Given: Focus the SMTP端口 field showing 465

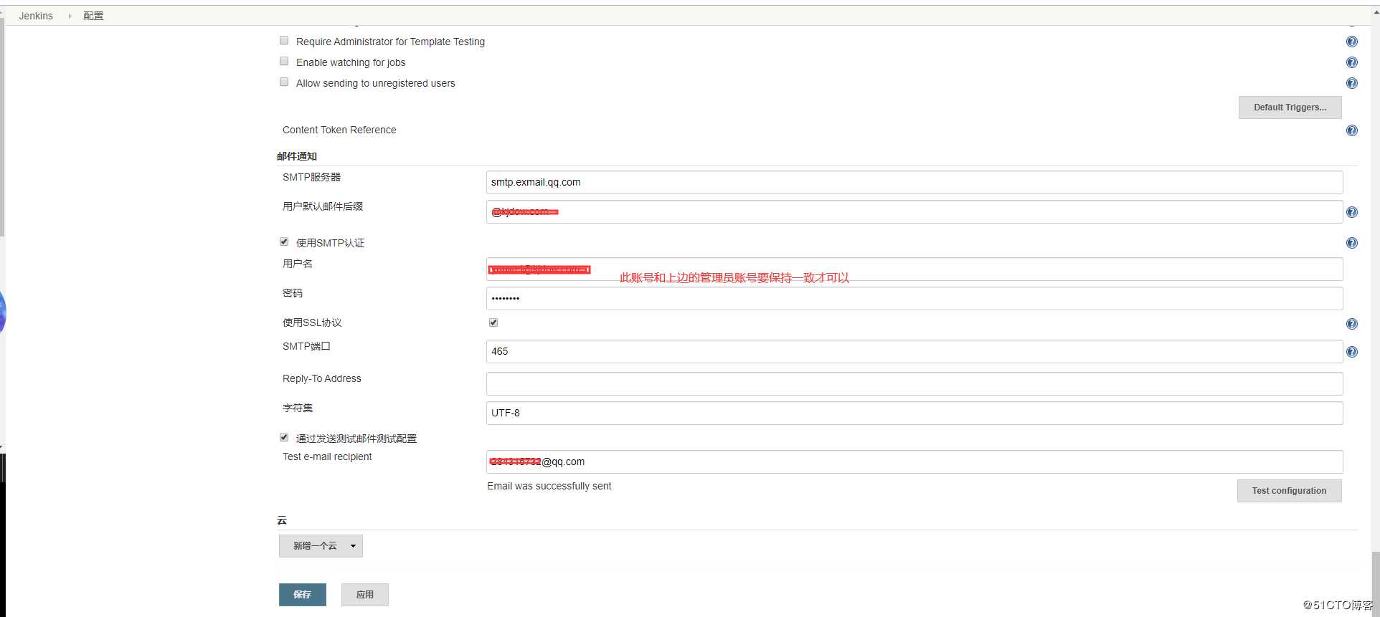Looking at the screenshot, I should [x=915, y=351].
